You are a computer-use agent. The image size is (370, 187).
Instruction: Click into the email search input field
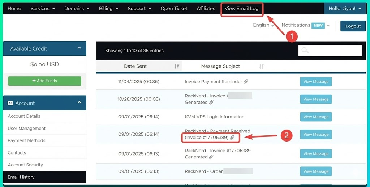coord(334,51)
